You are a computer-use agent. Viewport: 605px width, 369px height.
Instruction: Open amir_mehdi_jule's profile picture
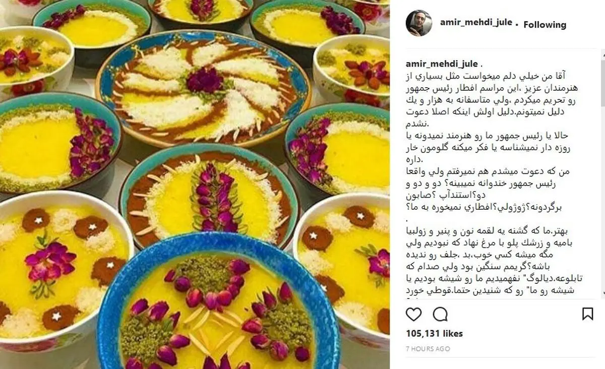[419, 23]
